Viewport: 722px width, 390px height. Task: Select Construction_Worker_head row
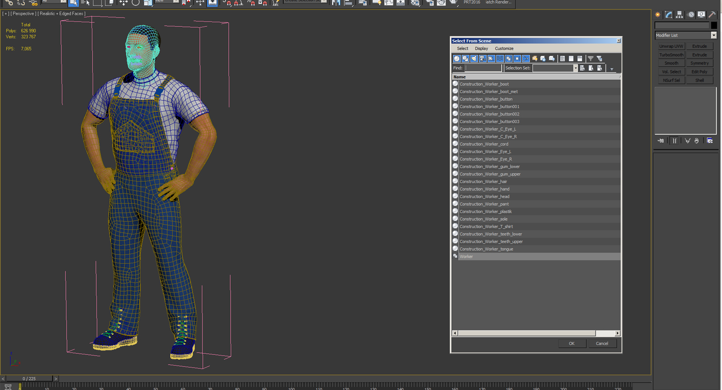point(536,196)
